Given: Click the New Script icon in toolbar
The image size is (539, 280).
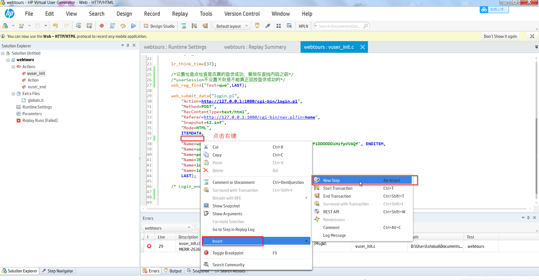Looking at the screenshot, I should 21,26.
